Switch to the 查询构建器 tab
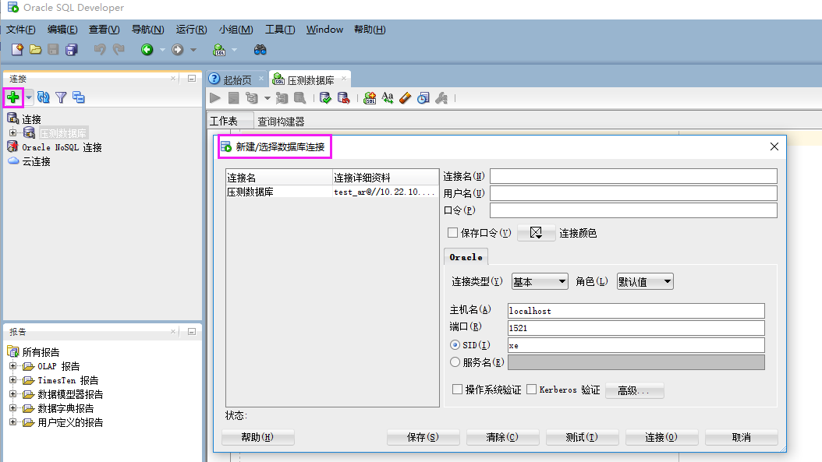This screenshot has width=822, height=462. (281, 122)
